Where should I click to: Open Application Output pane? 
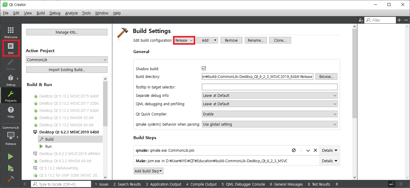(x=163, y=184)
